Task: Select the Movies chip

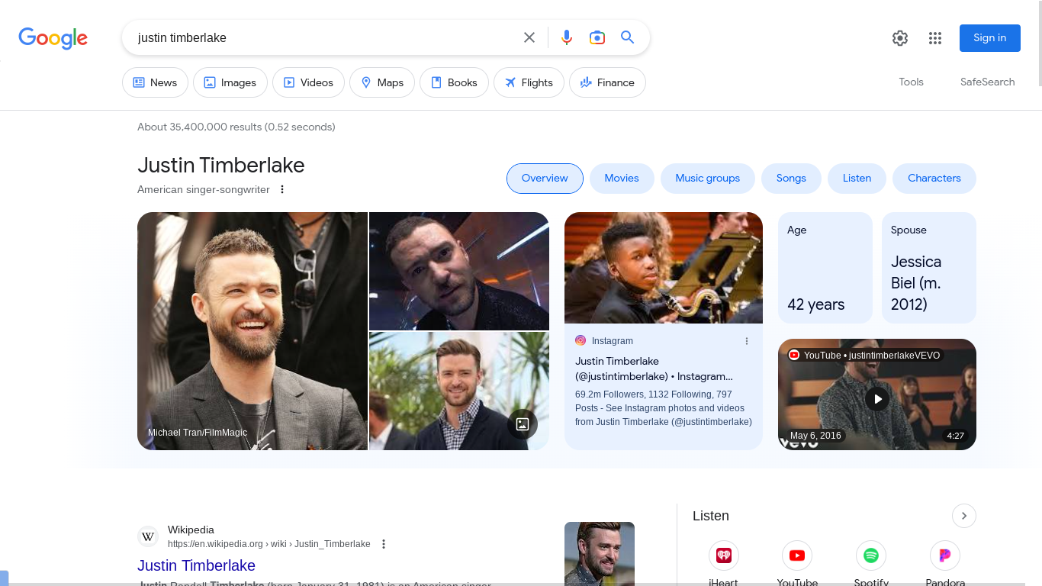Action: [622, 179]
